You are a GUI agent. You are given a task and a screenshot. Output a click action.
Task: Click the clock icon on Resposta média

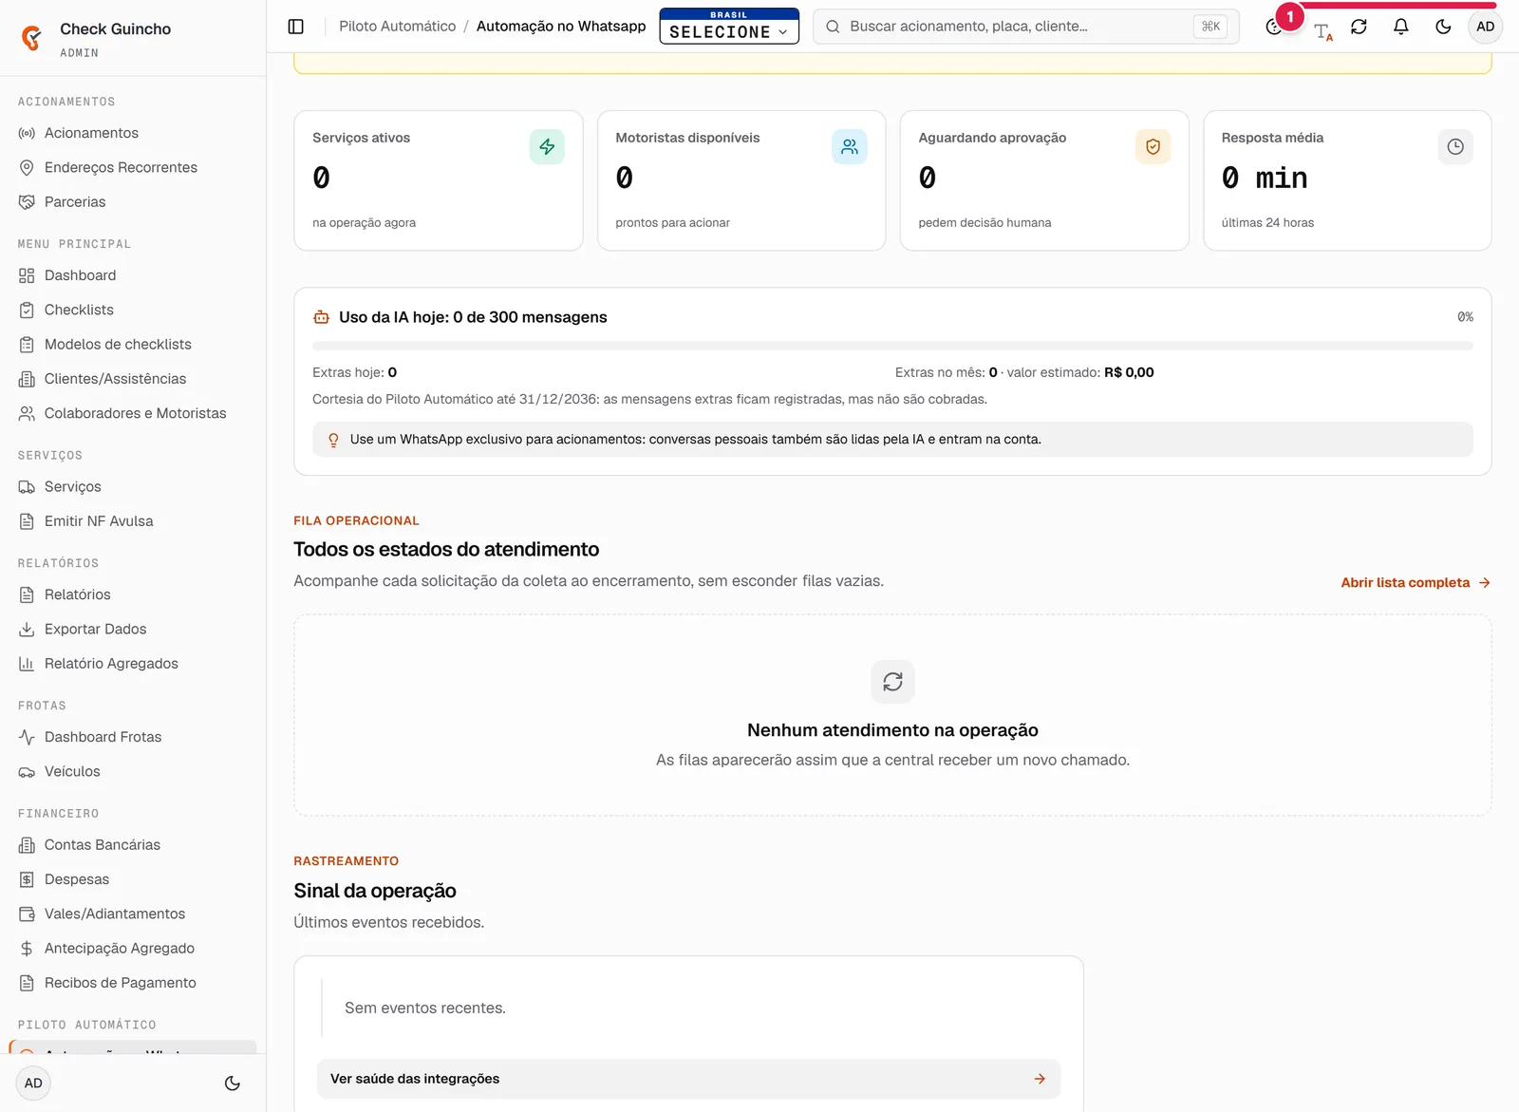click(x=1455, y=147)
